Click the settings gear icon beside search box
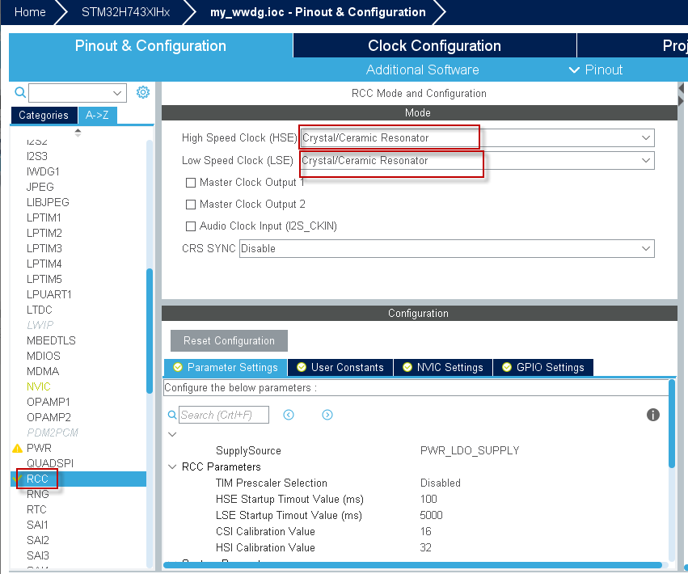 pyautogui.click(x=143, y=92)
